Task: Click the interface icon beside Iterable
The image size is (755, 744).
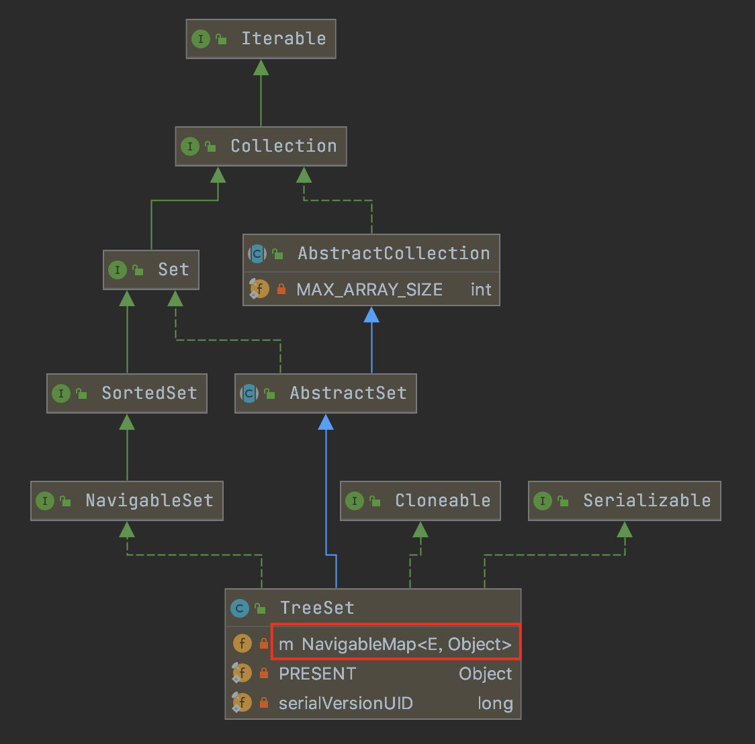Action: tap(201, 39)
